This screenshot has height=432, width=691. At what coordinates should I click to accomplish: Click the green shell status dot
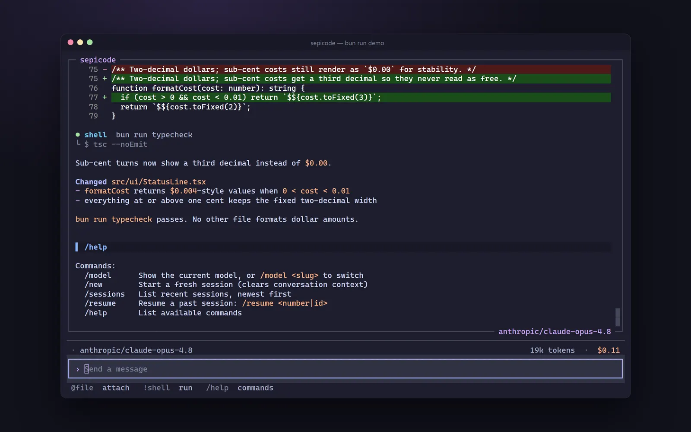click(78, 135)
